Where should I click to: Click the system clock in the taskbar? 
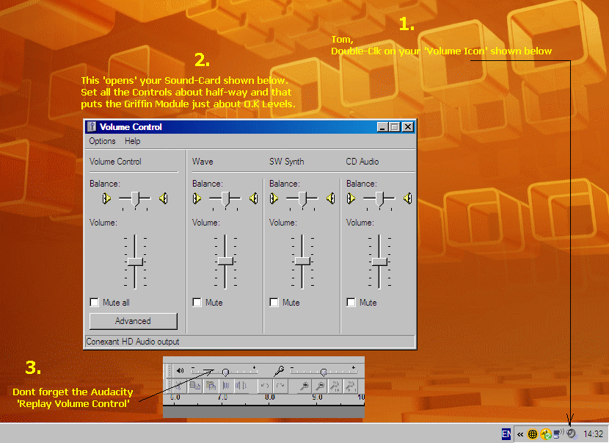pos(593,434)
